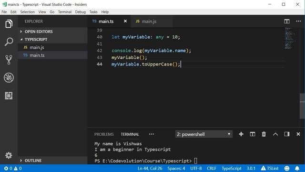This screenshot has width=305, height=172.
Task: Open the Selection menu
Action: 28,12
